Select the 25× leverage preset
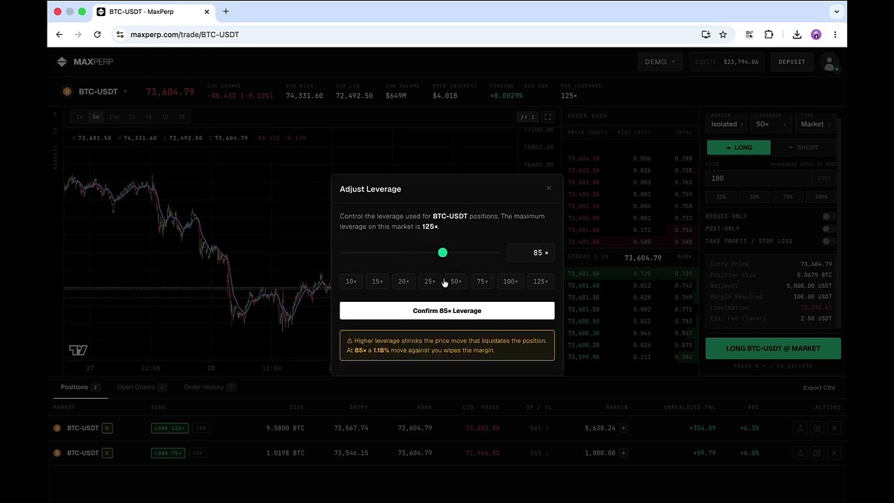Viewport: 894px width, 503px height. (430, 282)
